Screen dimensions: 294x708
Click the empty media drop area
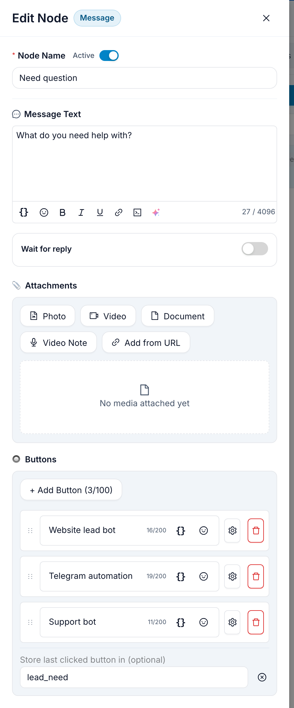pos(145,397)
